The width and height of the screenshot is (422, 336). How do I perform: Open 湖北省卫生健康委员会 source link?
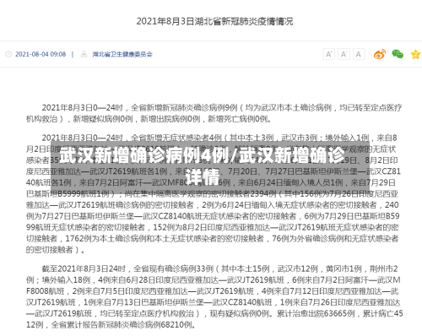point(122,54)
